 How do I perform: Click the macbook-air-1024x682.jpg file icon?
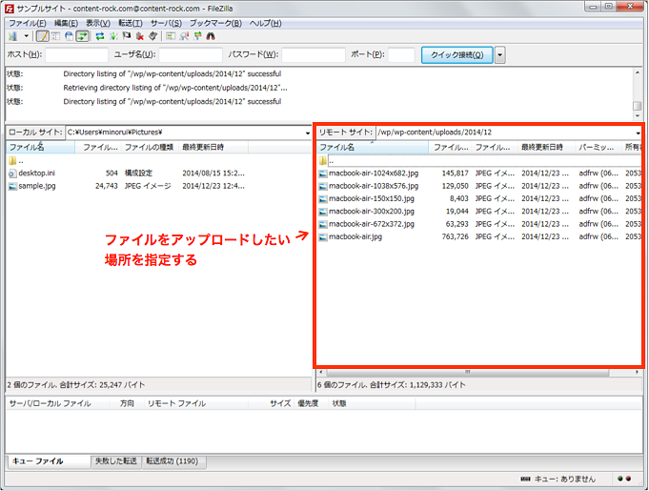pos(323,174)
